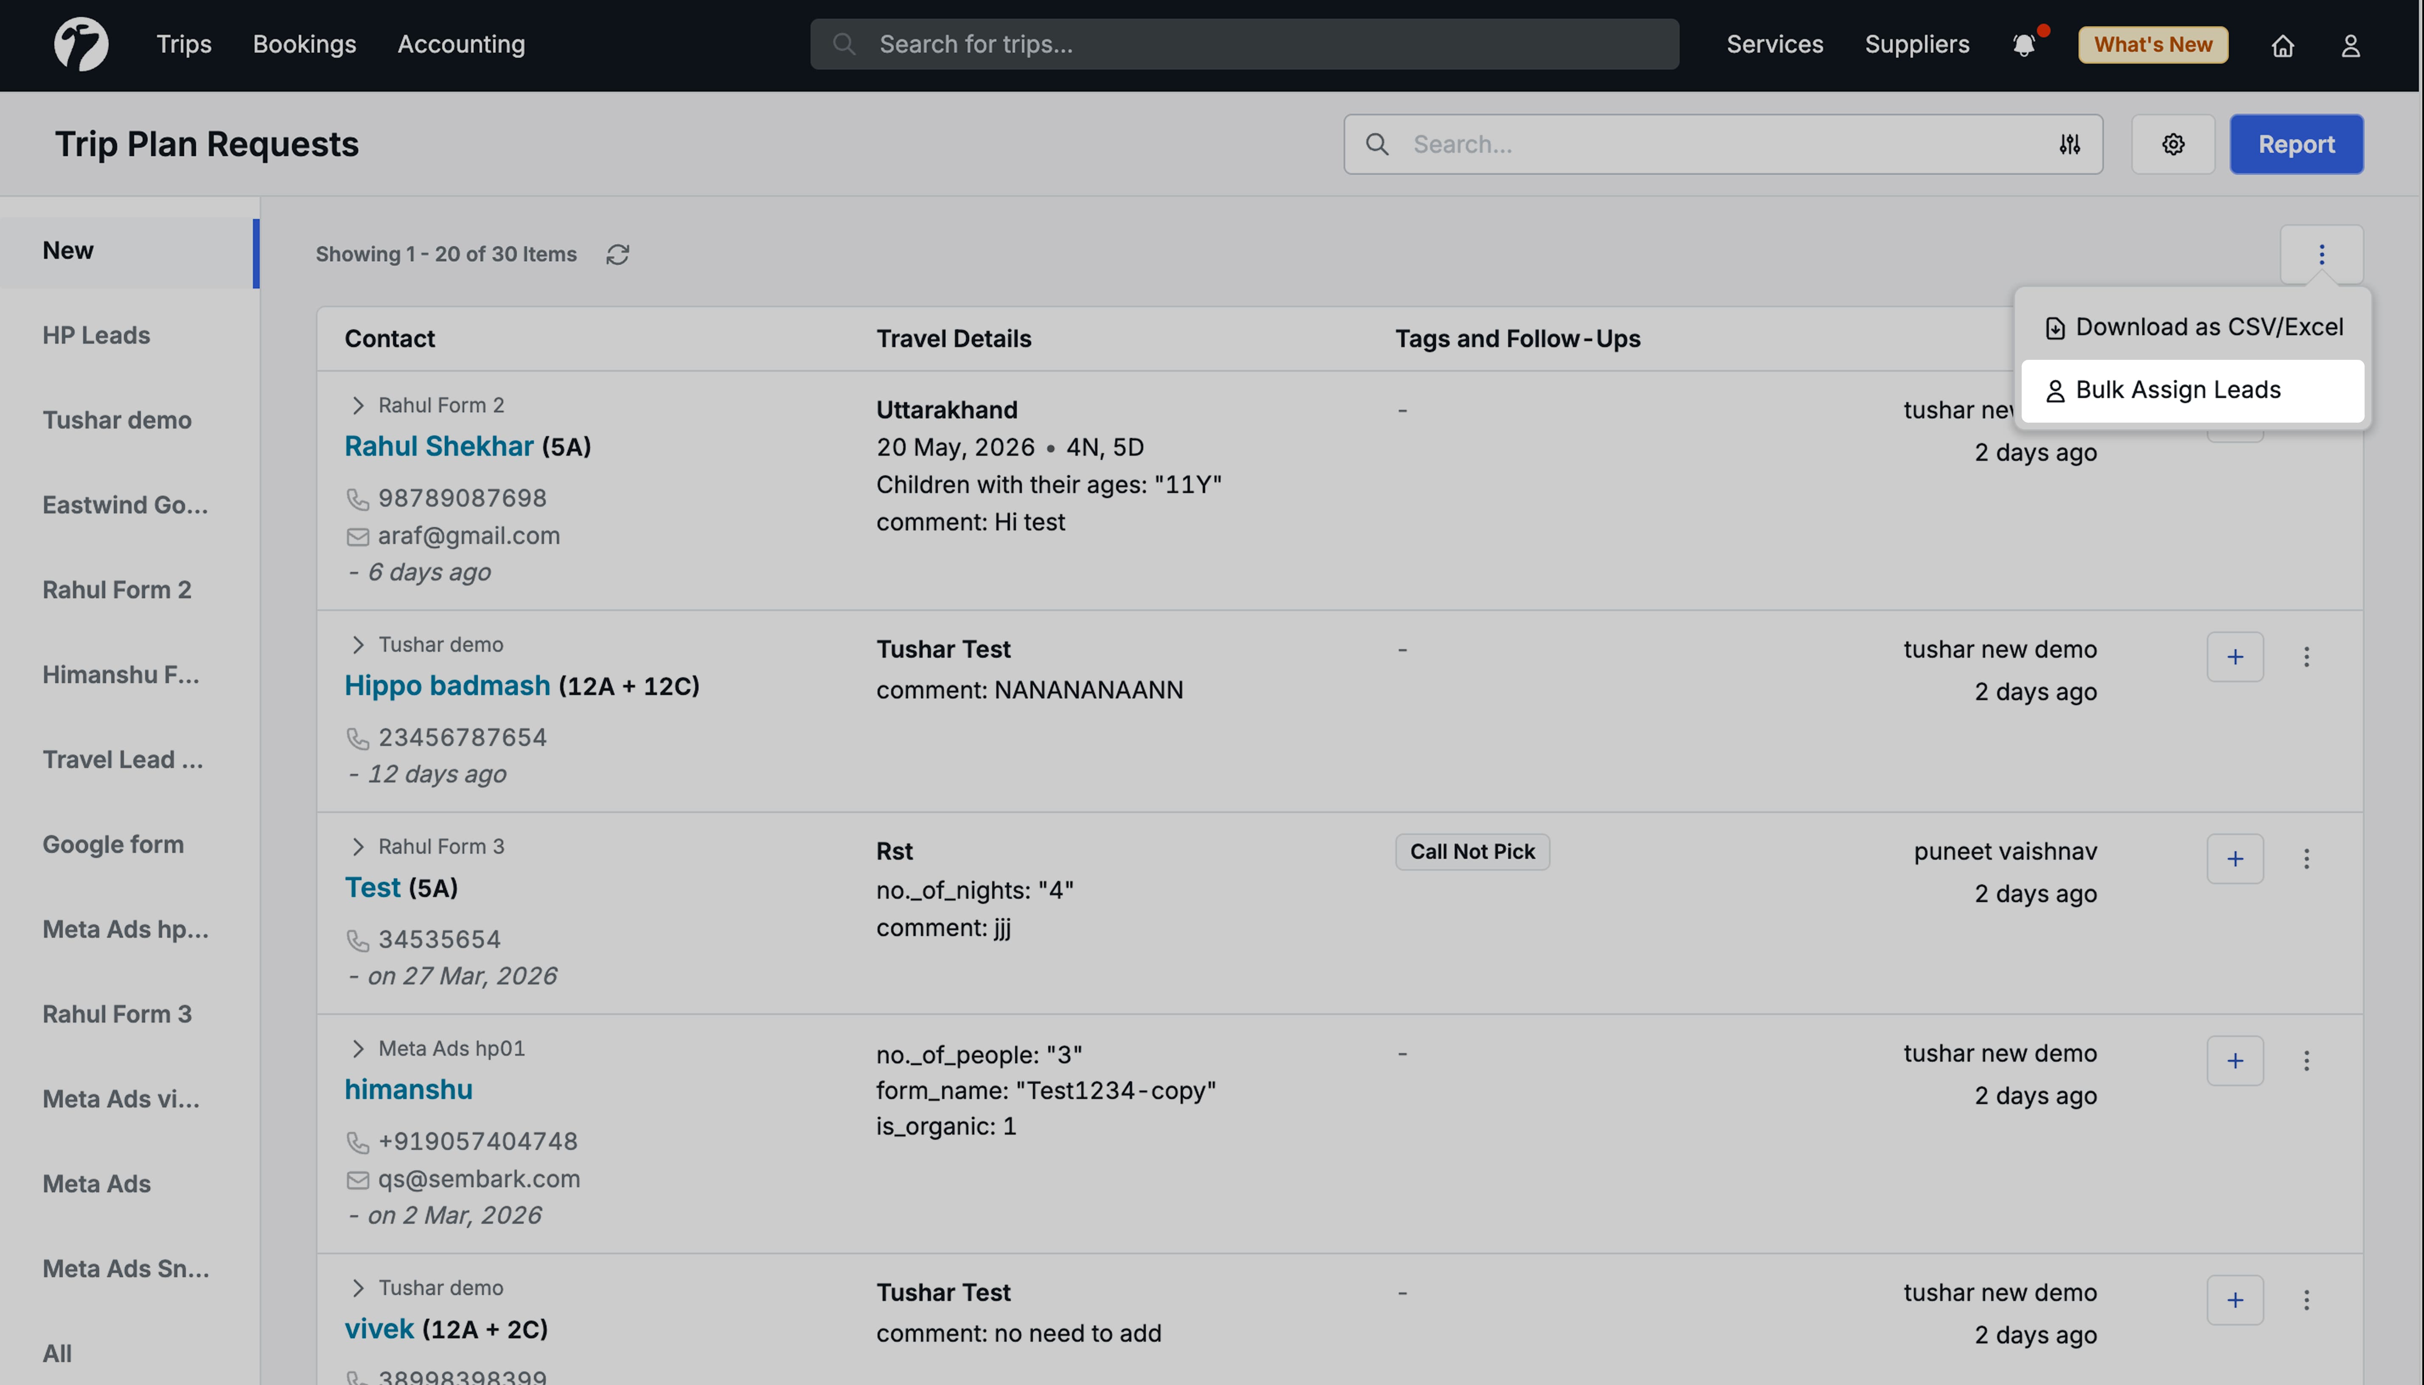Switch to the All sidebar tab
The image size is (2424, 1385).
click(129, 1354)
